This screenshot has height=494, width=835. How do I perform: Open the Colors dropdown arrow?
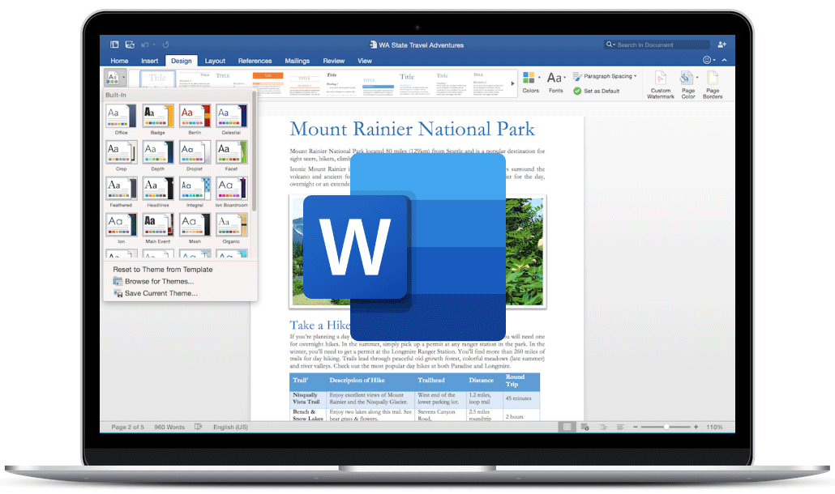pyautogui.click(x=539, y=78)
